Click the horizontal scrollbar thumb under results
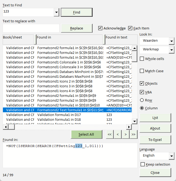 click(11, 127)
